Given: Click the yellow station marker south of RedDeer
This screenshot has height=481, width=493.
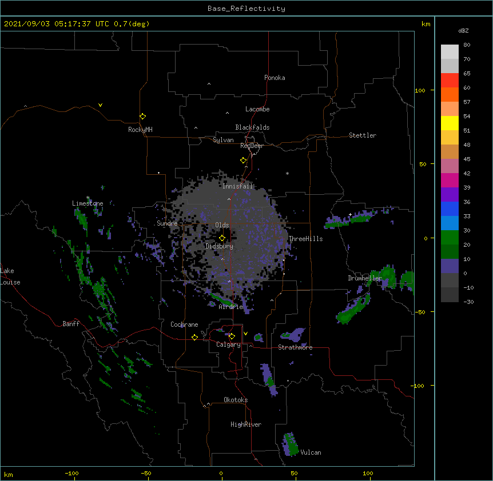Looking at the screenshot, I should (x=244, y=161).
